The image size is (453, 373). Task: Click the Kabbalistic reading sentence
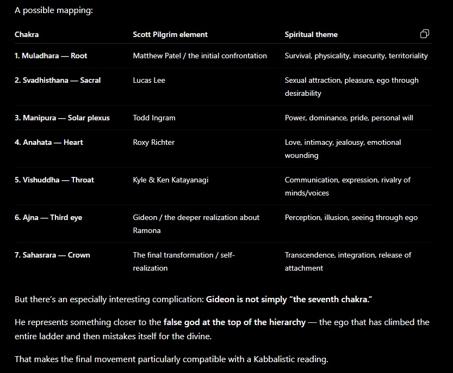172,359
